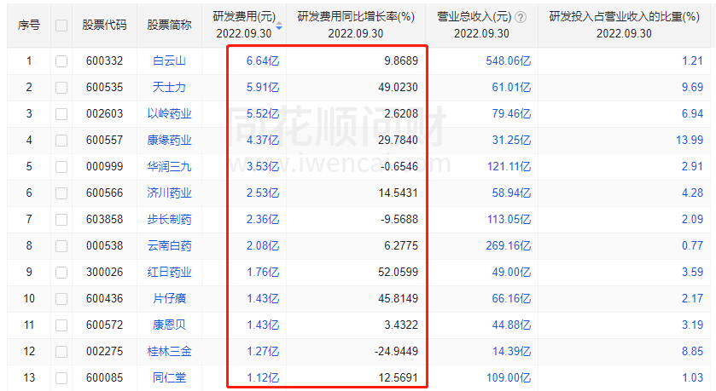Click stock code 600085
Screen dimensions: 716x391
tap(104, 378)
